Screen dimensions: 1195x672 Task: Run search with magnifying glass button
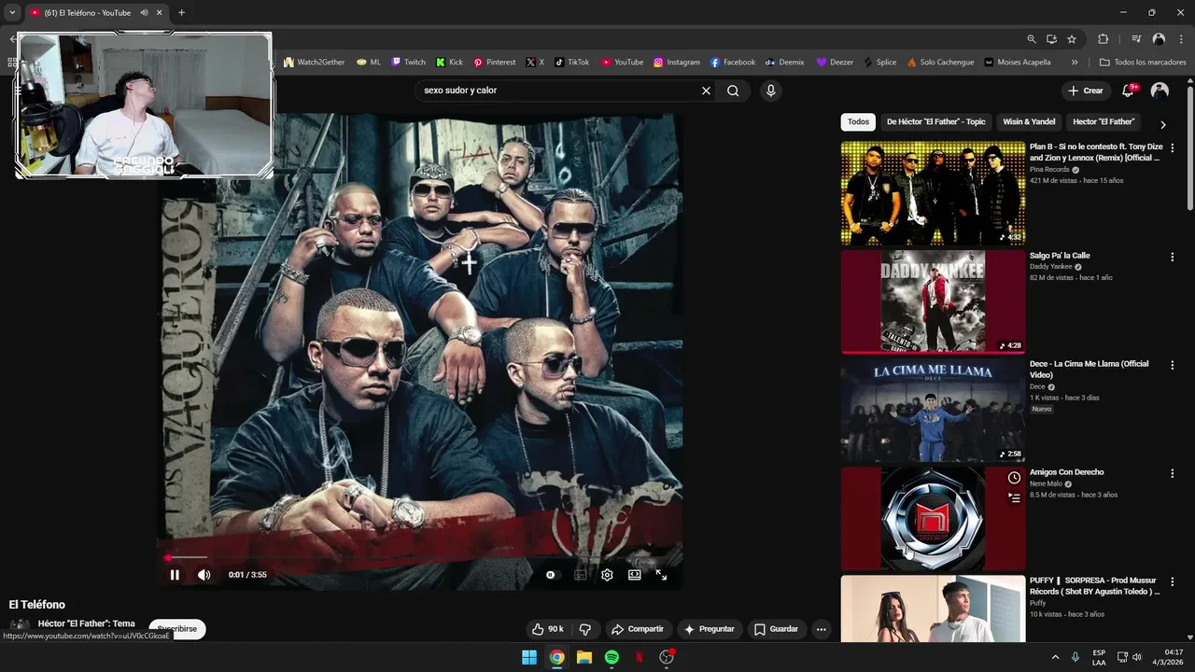(733, 91)
